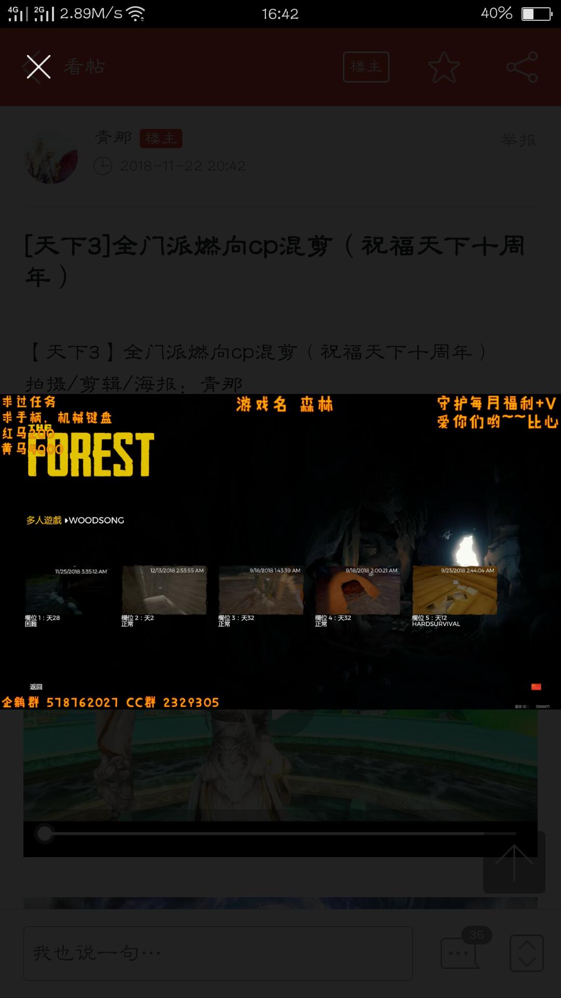Toggle the 楼主 only filter button
Image resolution: width=561 pixels, height=998 pixels.
[366, 67]
